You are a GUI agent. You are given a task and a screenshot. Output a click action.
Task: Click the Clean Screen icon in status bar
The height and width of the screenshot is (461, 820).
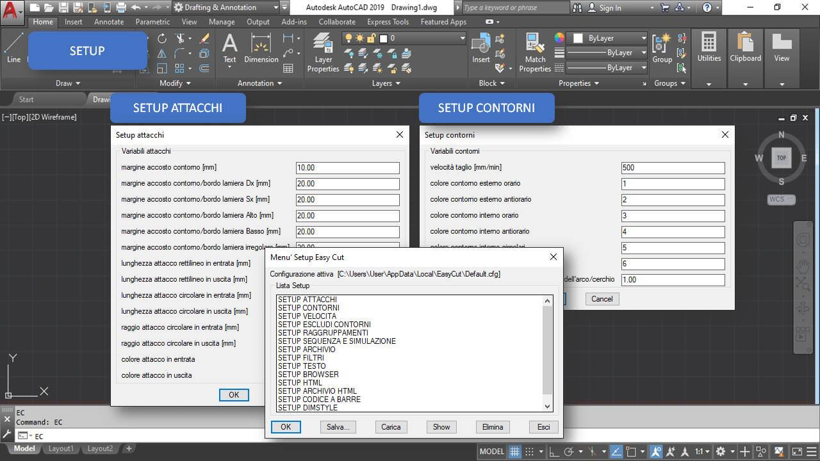point(796,451)
